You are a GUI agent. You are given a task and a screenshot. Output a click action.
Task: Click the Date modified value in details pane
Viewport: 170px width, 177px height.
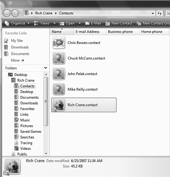point(87,161)
